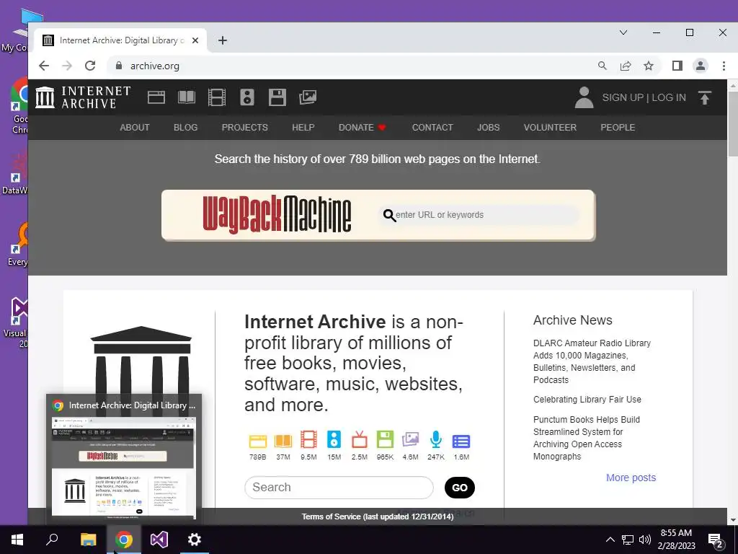Open the Chrome profile avatar
Image resolution: width=738 pixels, height=554 pixels.
tap(701, 66)
